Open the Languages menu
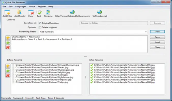The image size is (172, 101). [21, 7]
